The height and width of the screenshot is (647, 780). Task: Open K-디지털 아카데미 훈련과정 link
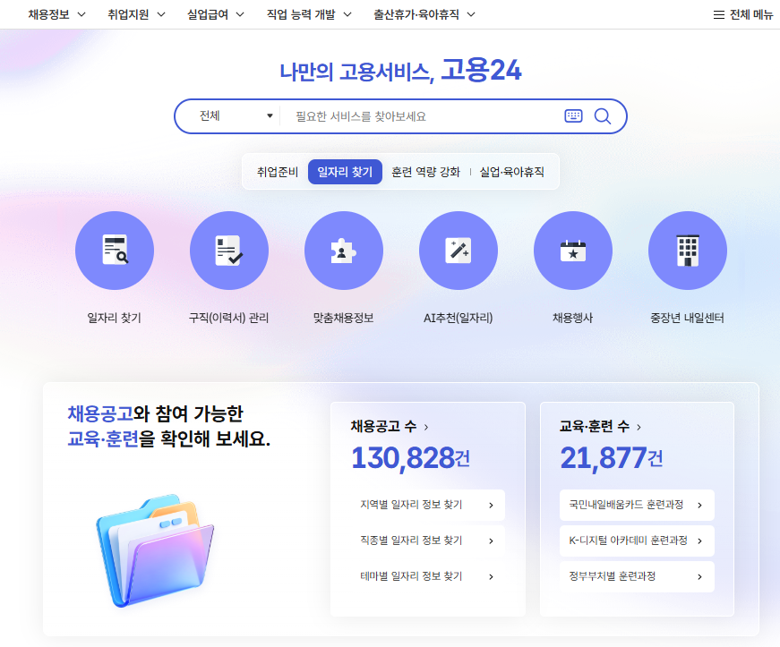(x=637, y=541)
